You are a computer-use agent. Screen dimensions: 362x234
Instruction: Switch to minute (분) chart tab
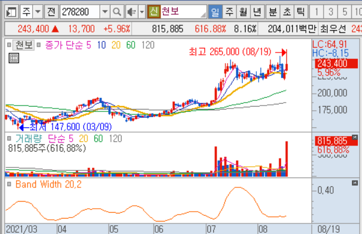[273, 12]
